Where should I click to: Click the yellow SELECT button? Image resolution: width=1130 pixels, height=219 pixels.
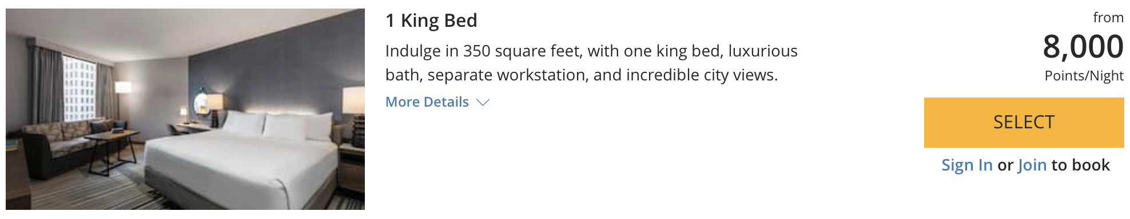coord(1024,123)
